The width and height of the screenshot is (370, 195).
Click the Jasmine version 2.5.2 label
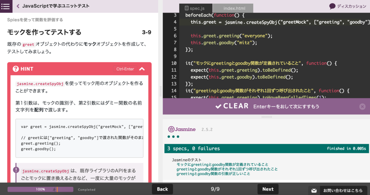click(207, 130)
